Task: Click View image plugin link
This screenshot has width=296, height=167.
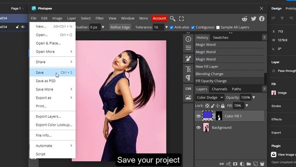Action: 284,154
